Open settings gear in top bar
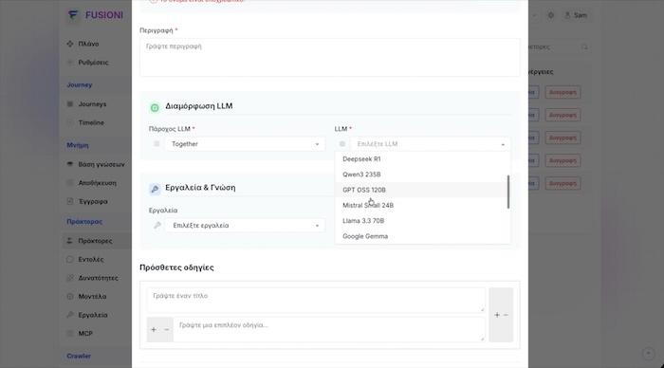 pos(550,15)
